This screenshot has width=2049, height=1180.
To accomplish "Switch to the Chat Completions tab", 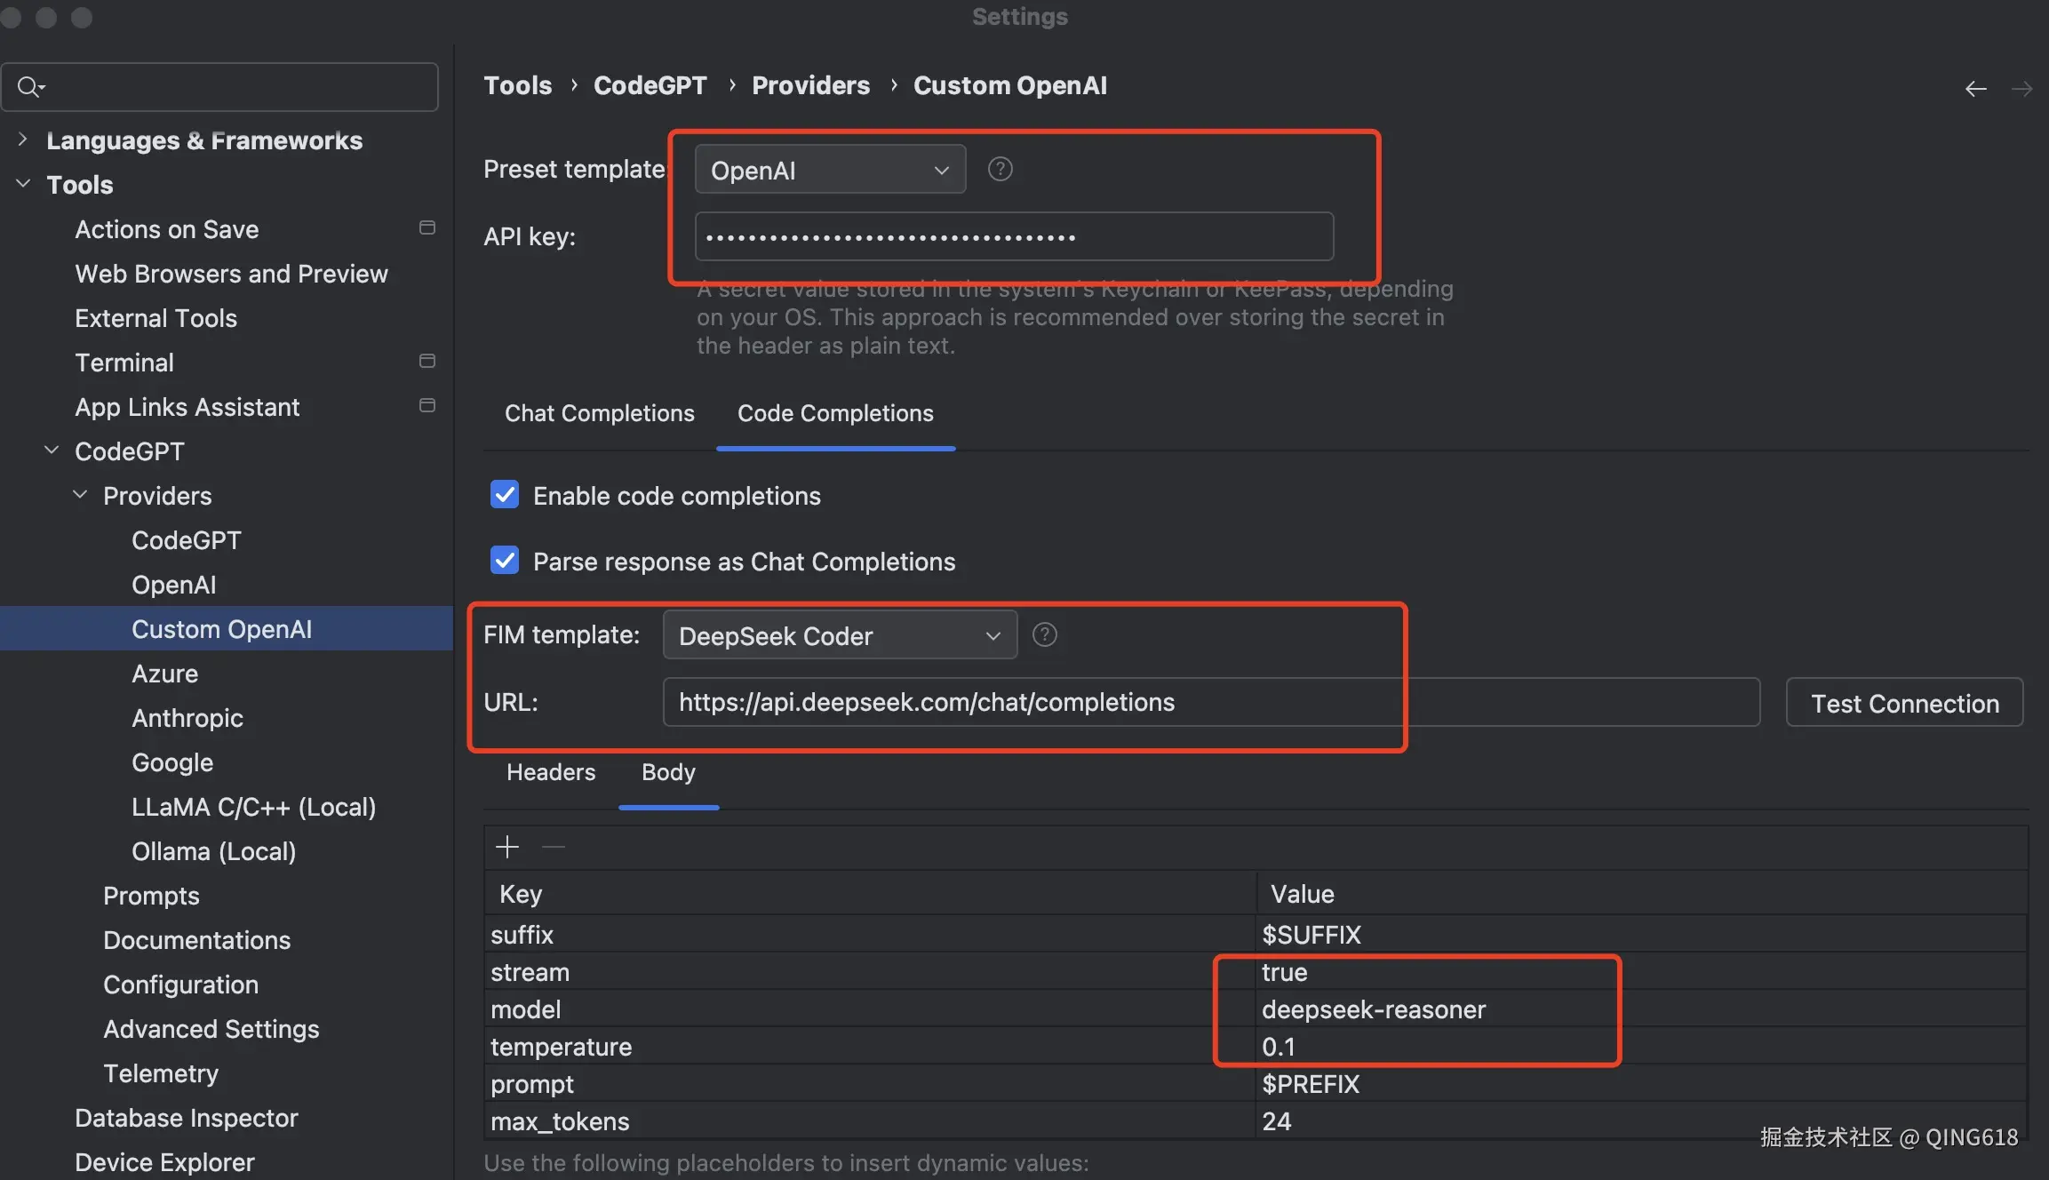I will (599, 413).
